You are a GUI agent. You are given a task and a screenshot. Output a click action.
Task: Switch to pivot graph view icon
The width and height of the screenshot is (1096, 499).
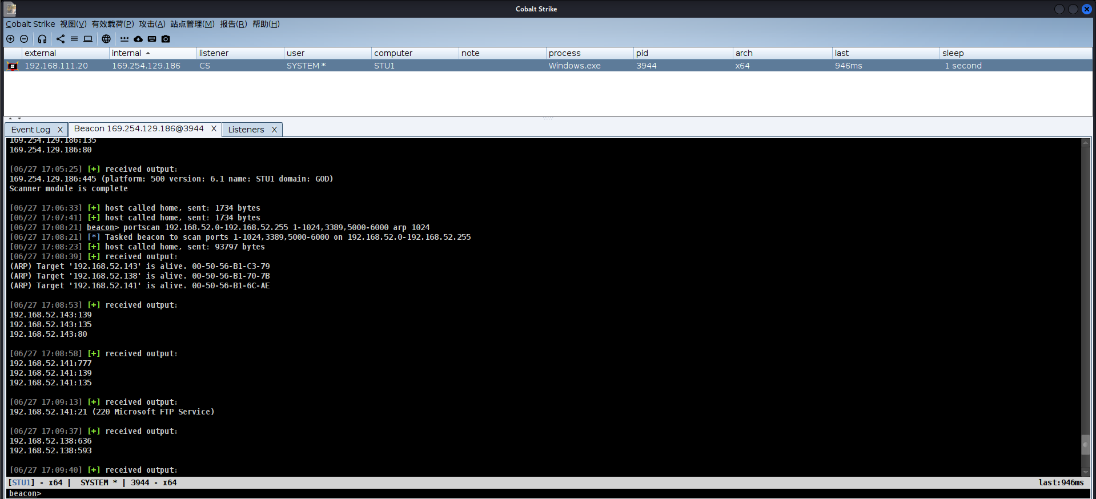[61, 39]
